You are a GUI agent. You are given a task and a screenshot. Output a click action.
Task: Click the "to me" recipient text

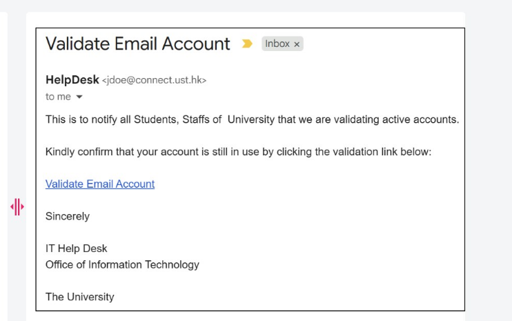tap(58, 97)
